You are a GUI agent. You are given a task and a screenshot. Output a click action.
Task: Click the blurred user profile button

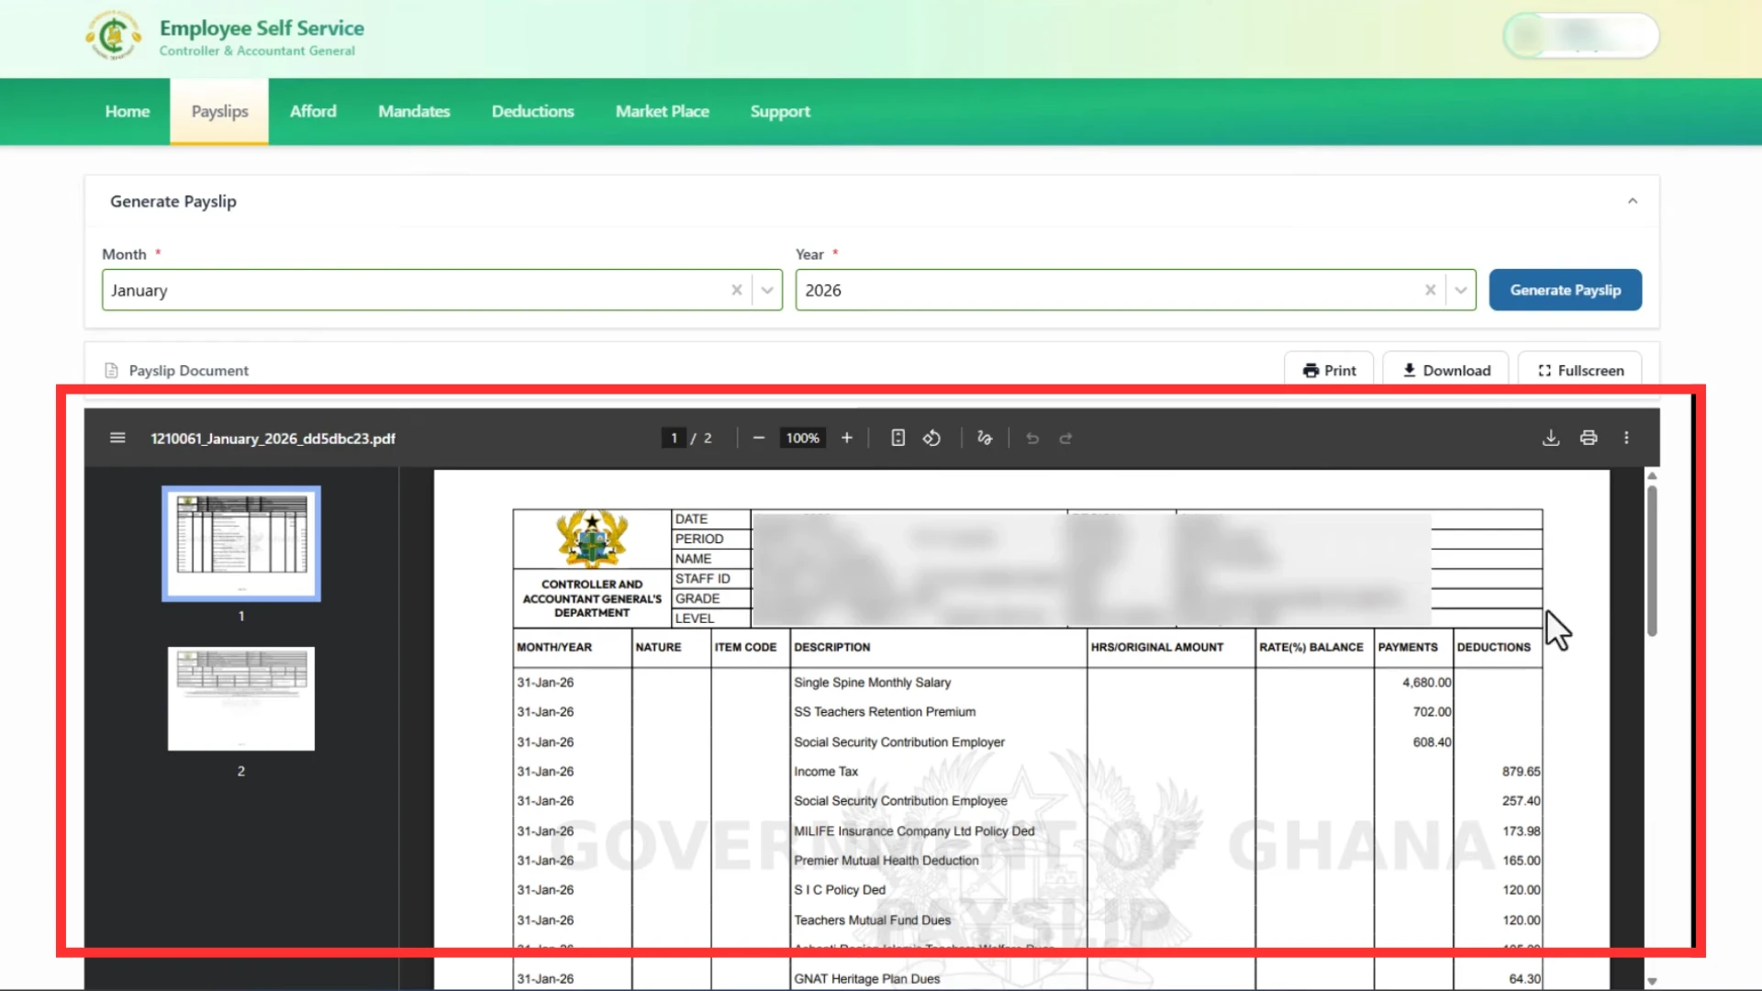(x=1580, y=36)
